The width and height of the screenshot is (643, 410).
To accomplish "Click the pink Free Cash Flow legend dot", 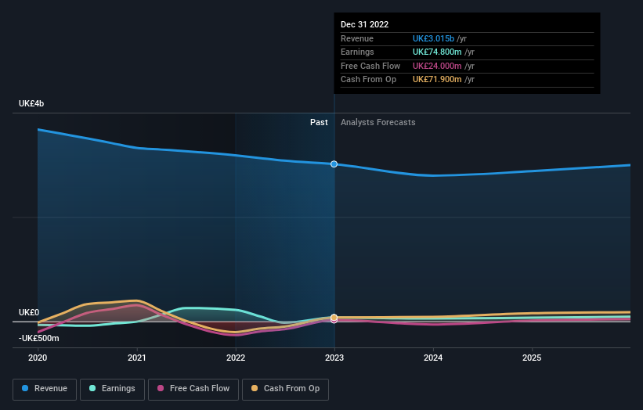I will (x=161, y=388).
